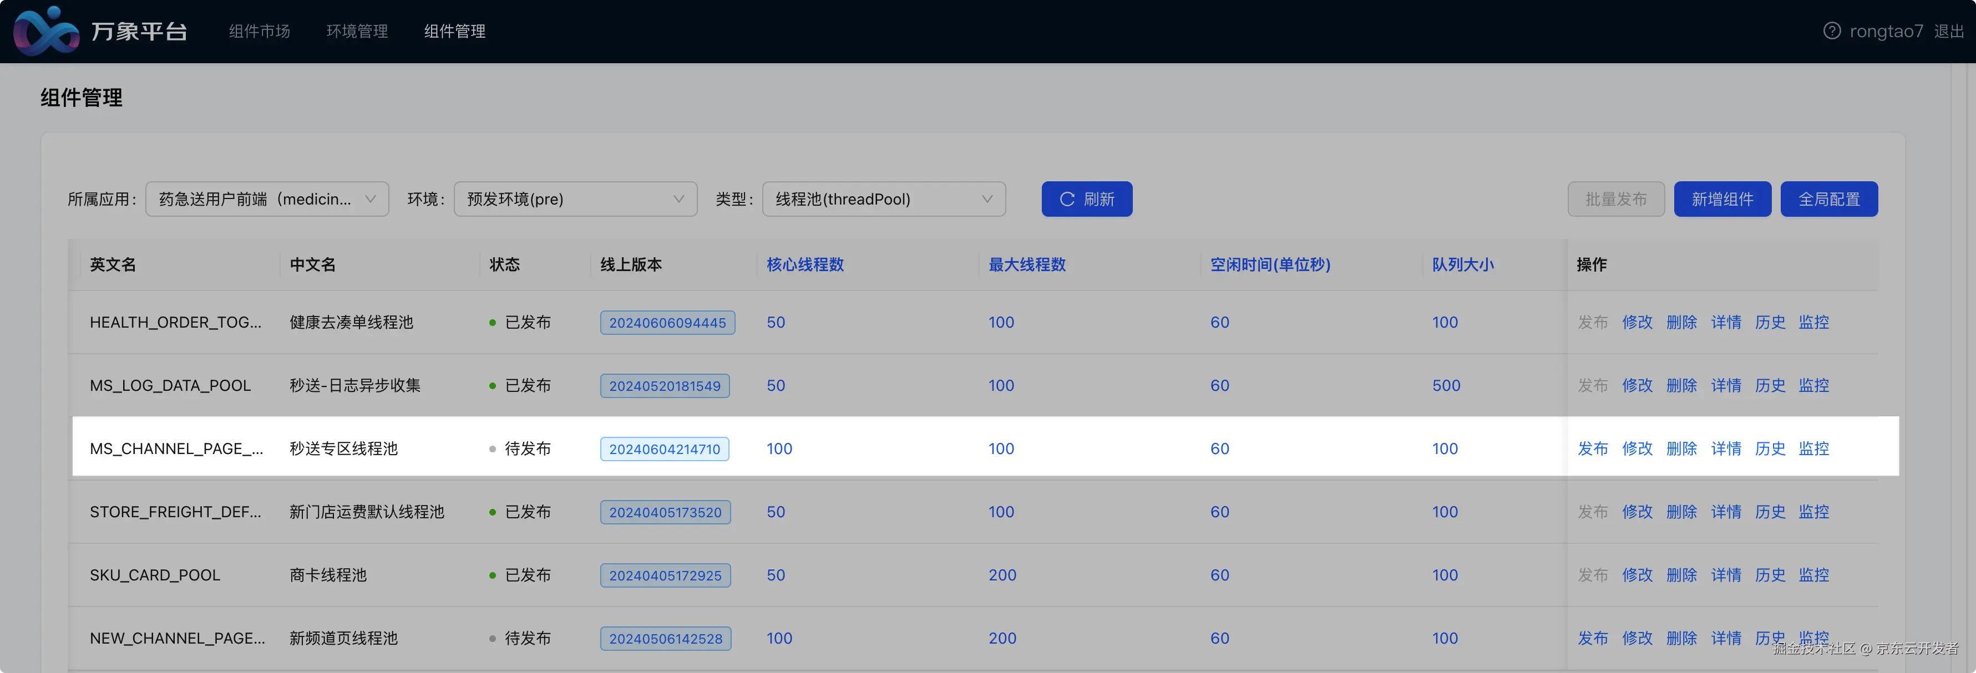
Task: Click 删除 for the STORE_FREIGHT_DEF row
Action: (1681, 512)
